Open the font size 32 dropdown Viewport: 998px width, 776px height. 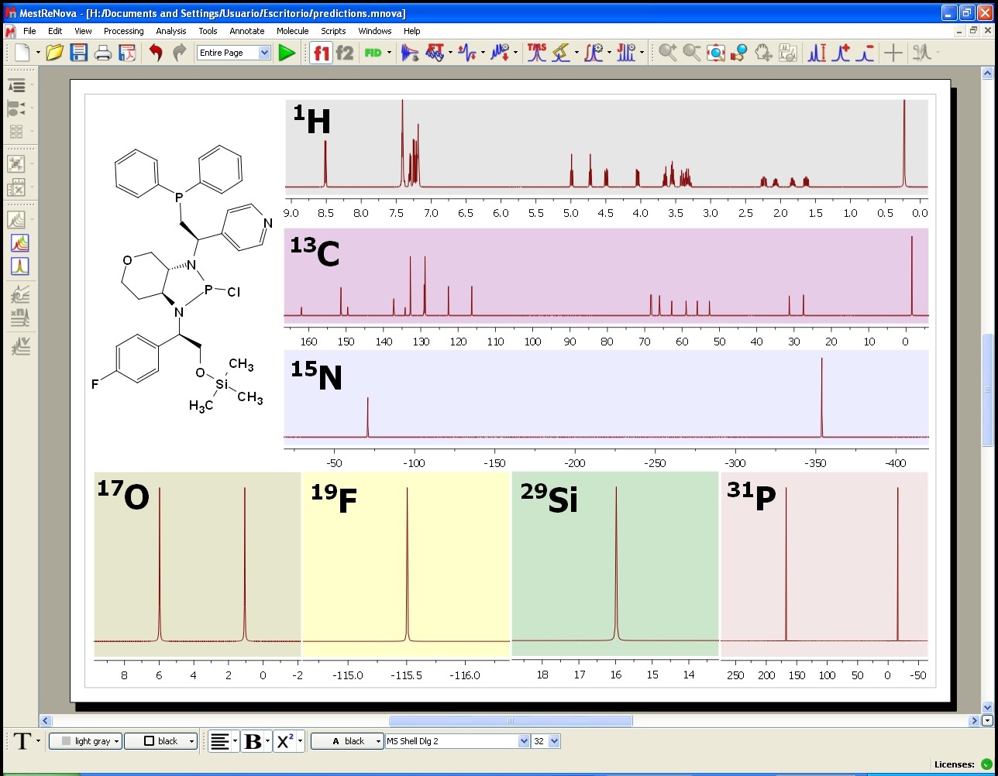[x=554, y=741]
